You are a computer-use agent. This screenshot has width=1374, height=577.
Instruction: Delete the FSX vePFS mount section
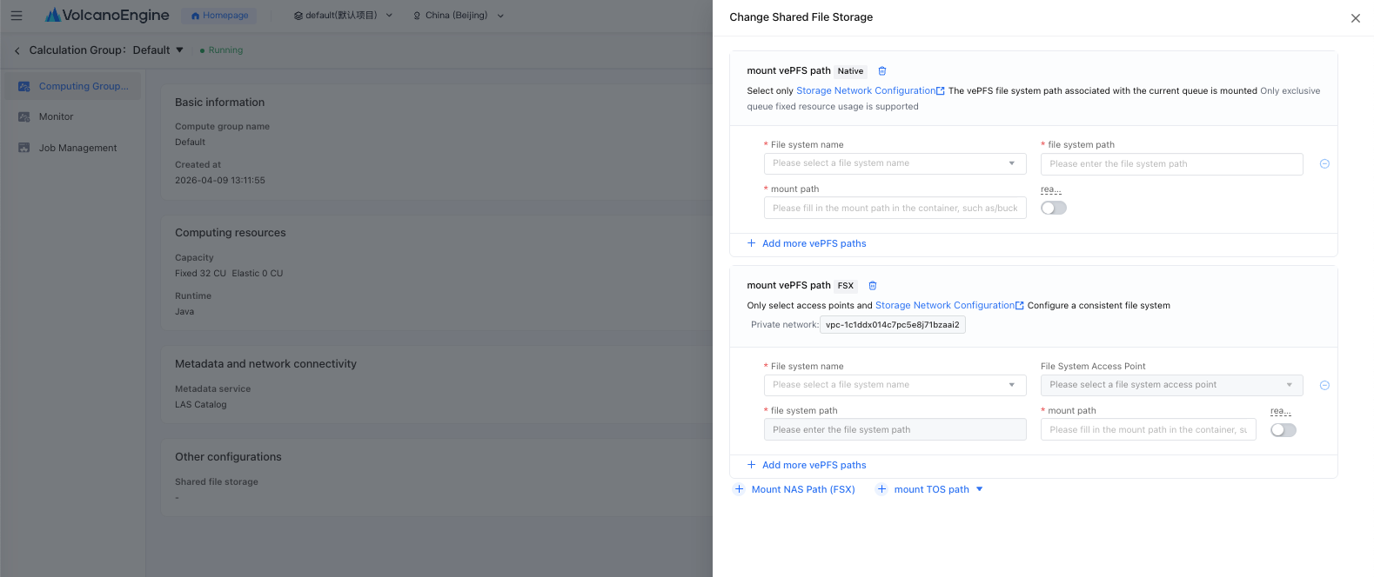pos(873,286)
